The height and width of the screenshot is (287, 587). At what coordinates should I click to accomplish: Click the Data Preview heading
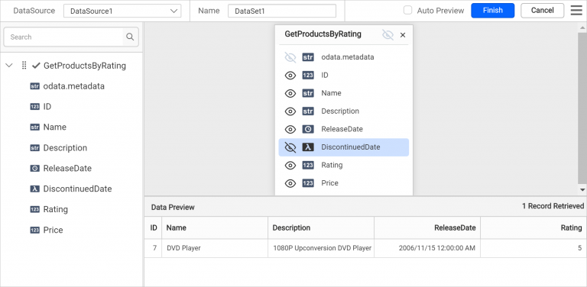click(x=173, y=207)
